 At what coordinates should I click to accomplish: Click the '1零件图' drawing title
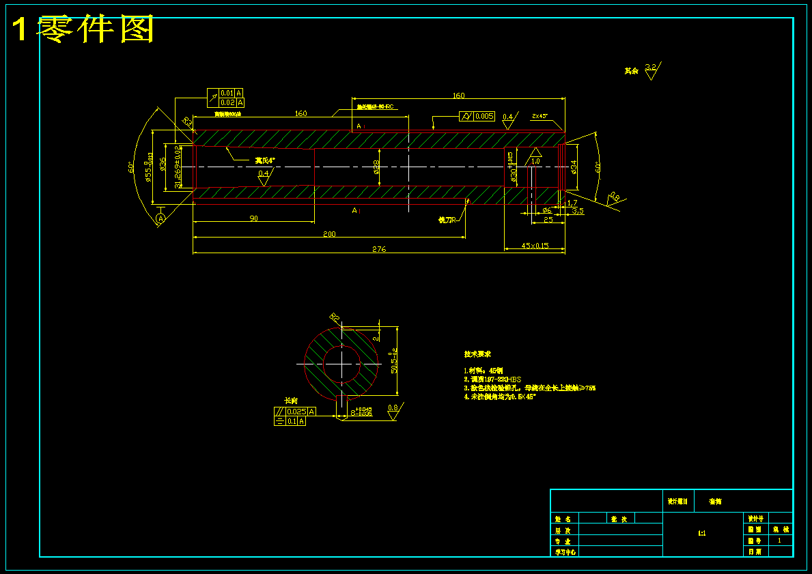click(x=83, y=29)
